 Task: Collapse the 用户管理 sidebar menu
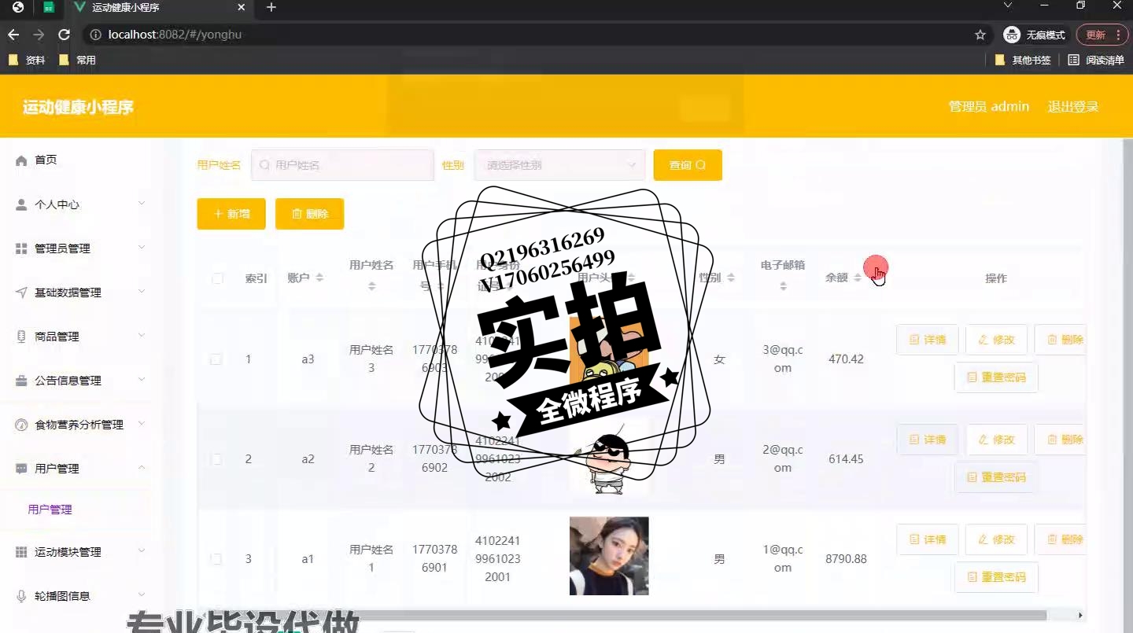82,469
